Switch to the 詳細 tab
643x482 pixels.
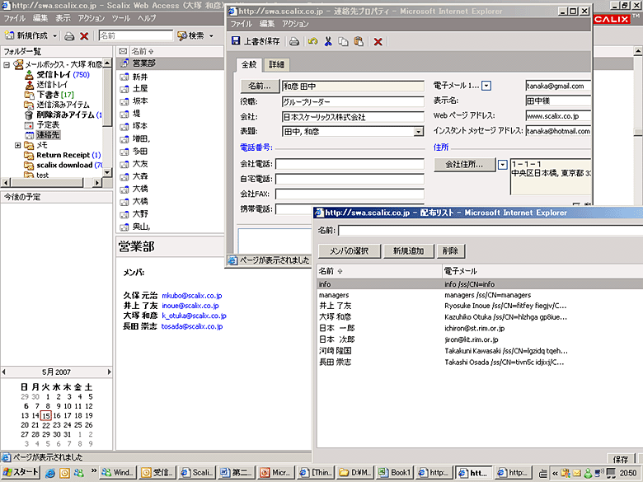277,64
